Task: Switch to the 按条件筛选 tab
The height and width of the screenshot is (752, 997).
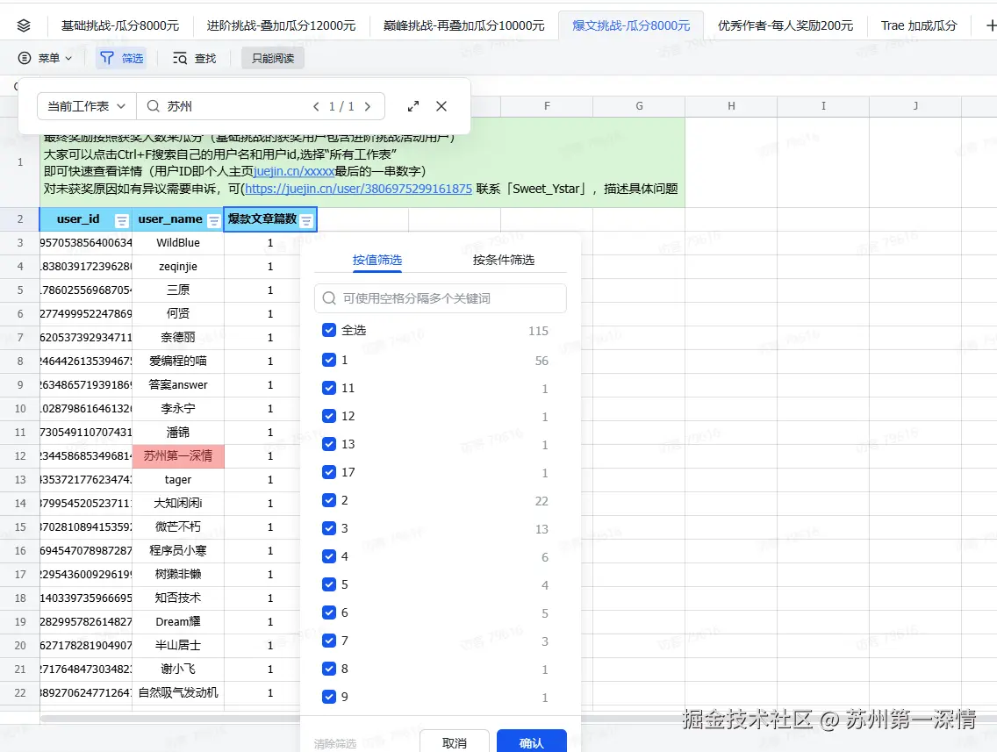Action: click(x=502, y=261)
